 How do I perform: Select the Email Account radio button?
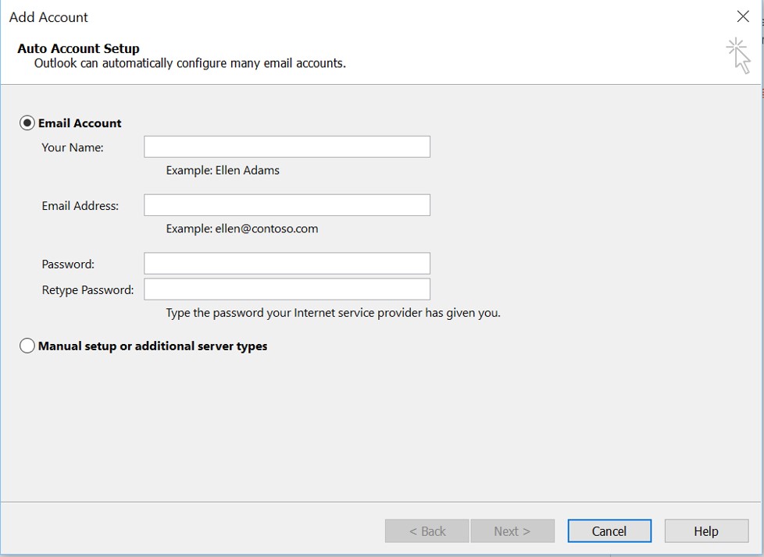click(x=27, y=123)
